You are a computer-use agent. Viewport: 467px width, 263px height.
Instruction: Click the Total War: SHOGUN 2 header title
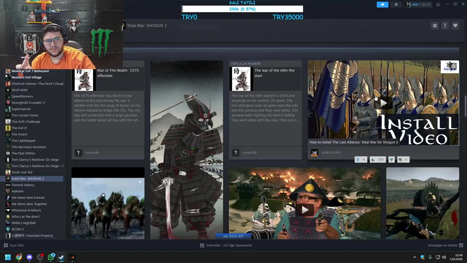click(147, 26)
